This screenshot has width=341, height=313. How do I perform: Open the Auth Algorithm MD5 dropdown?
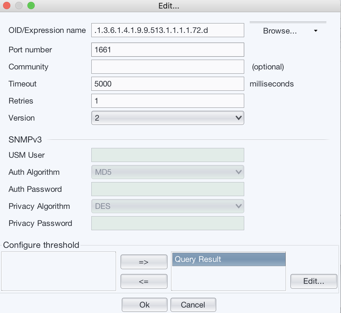click(167, 172)
